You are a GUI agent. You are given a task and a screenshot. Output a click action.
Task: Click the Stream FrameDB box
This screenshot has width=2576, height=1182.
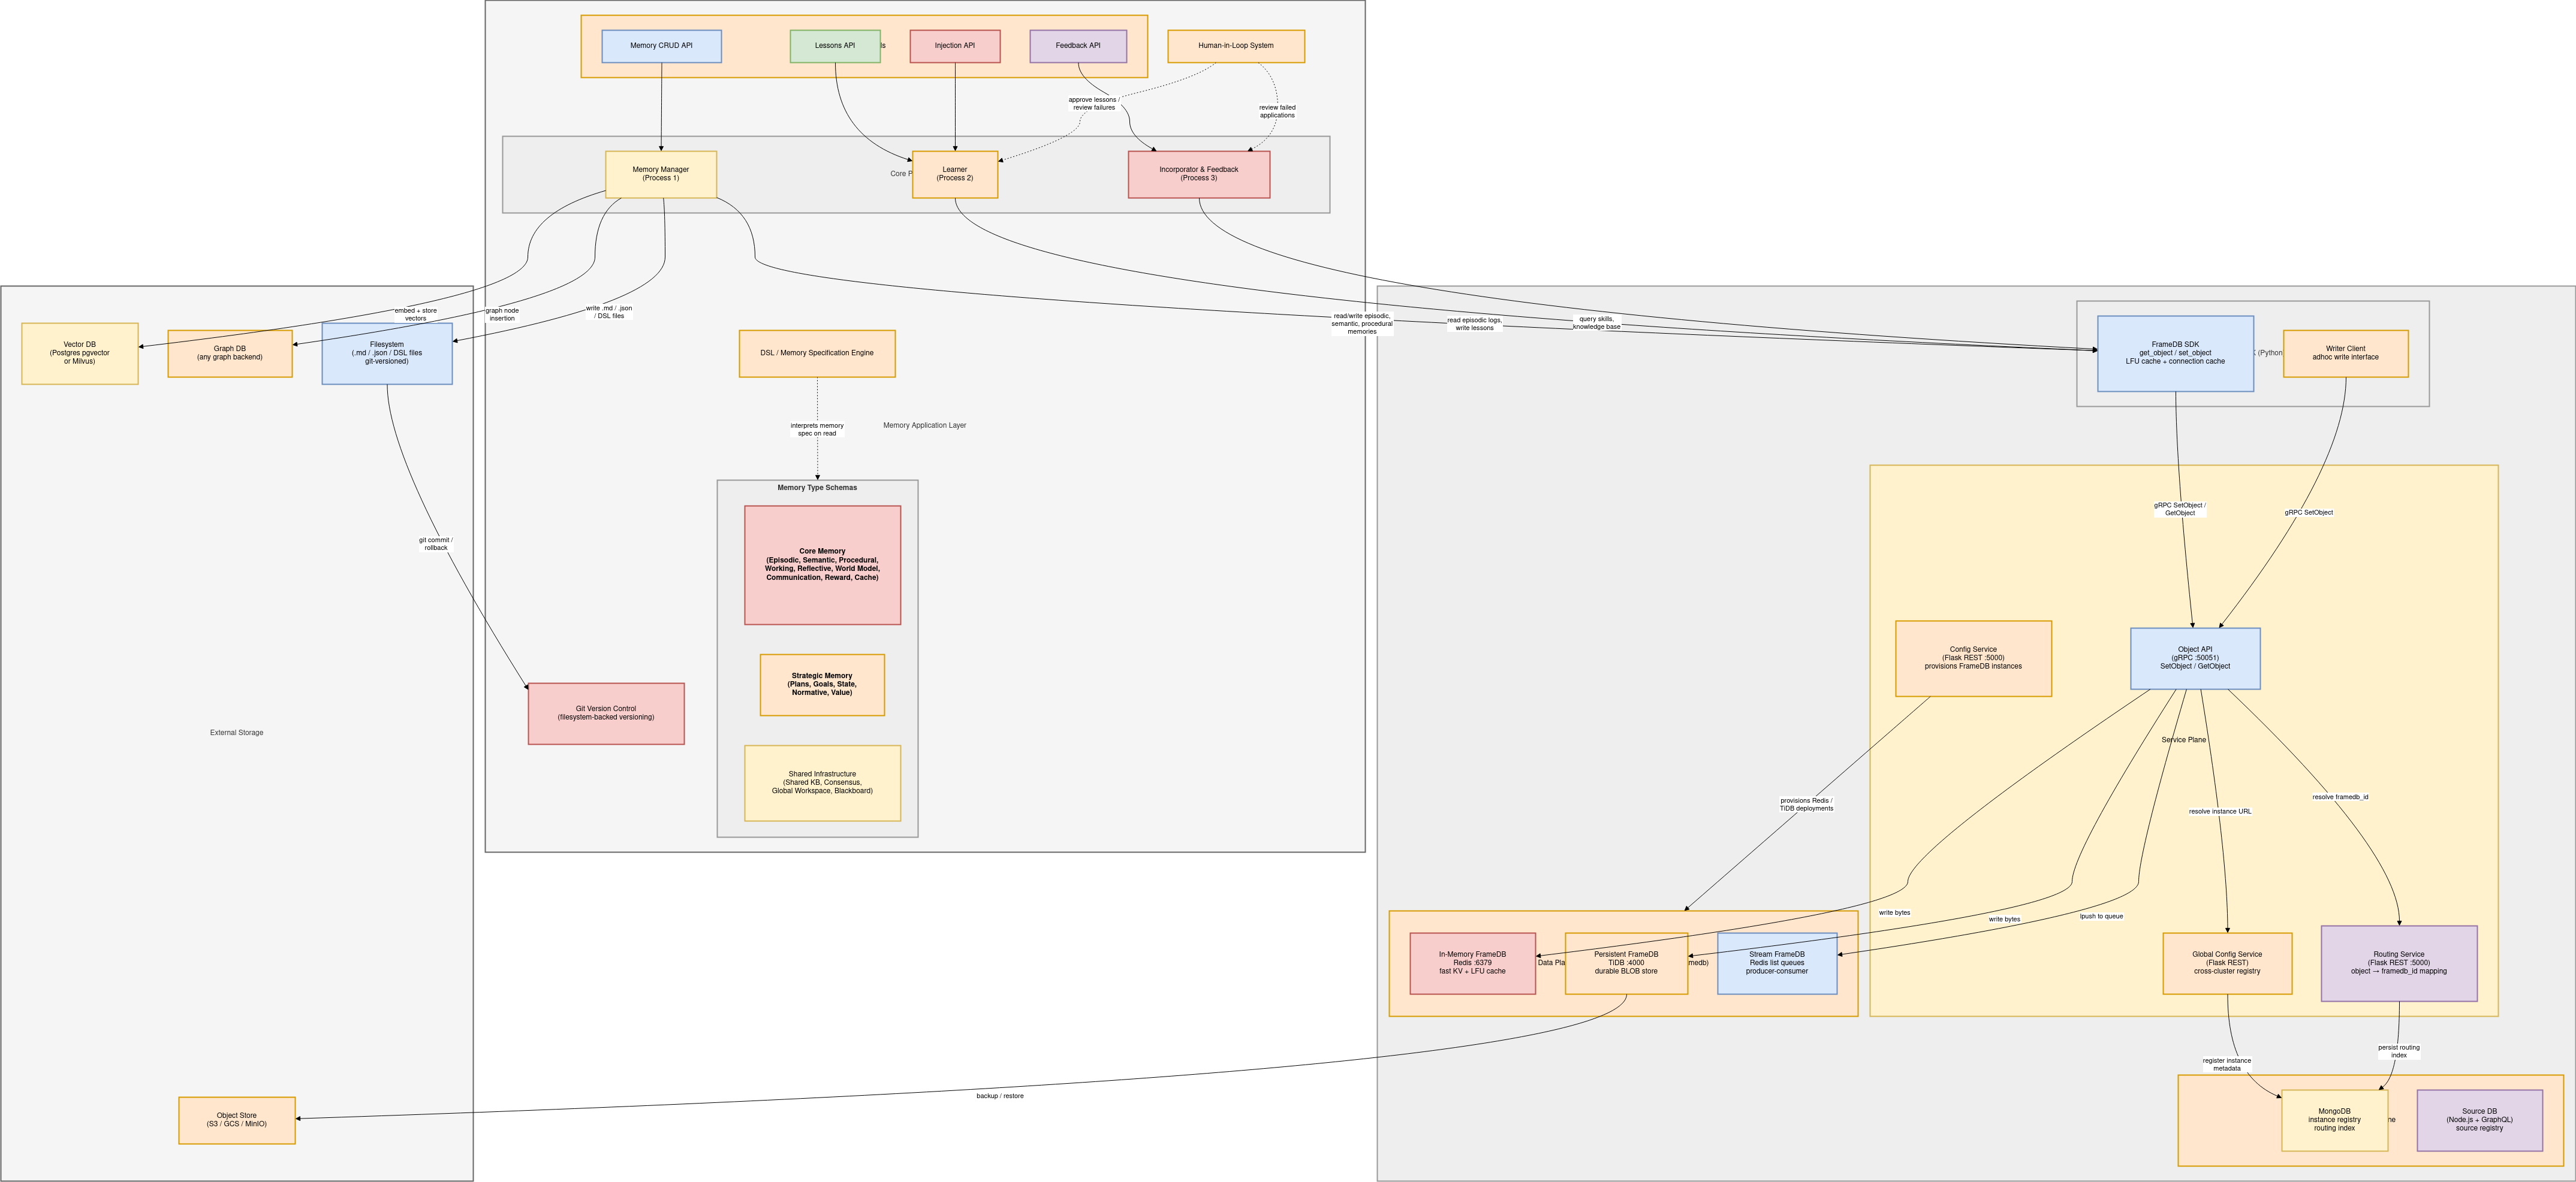[x=1777, y=963]
